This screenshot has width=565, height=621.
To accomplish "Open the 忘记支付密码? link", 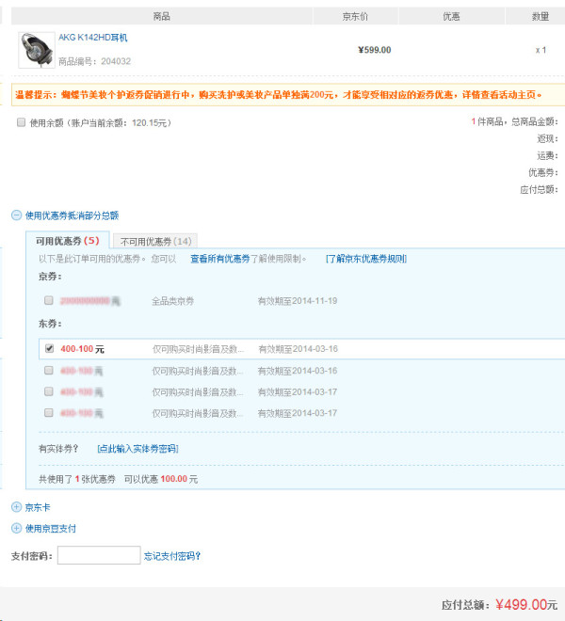I will tap(172, 556).
